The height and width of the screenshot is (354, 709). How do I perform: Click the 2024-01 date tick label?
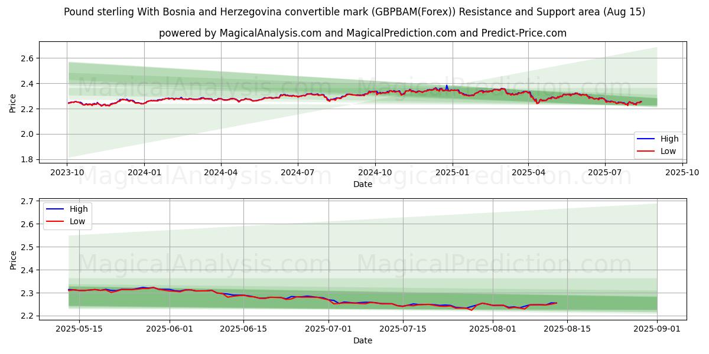pyautogui.click(x=144, y=172)
